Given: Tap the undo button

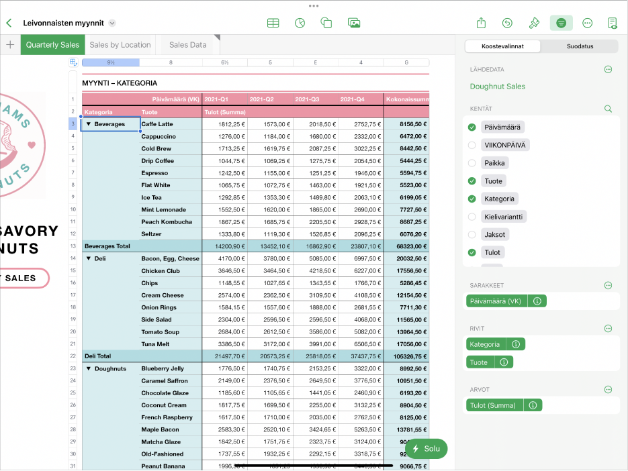Looking at the screenshot, I should pos(508,23).
